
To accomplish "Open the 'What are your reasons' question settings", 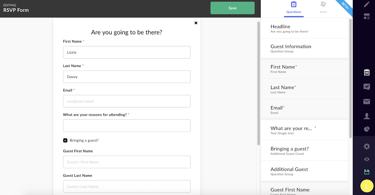I will point(304,130).
